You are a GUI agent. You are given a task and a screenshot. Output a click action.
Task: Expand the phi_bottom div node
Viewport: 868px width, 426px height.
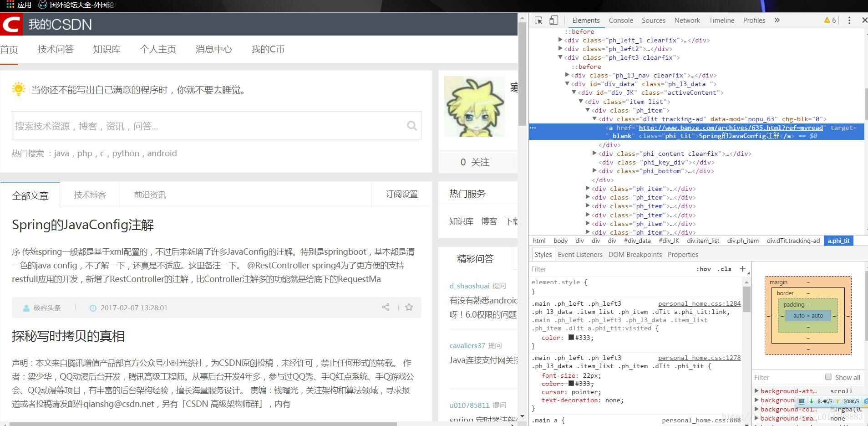(594, 171)
